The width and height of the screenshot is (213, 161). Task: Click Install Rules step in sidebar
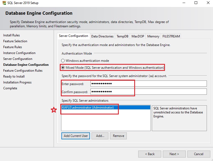pos(11,35)
